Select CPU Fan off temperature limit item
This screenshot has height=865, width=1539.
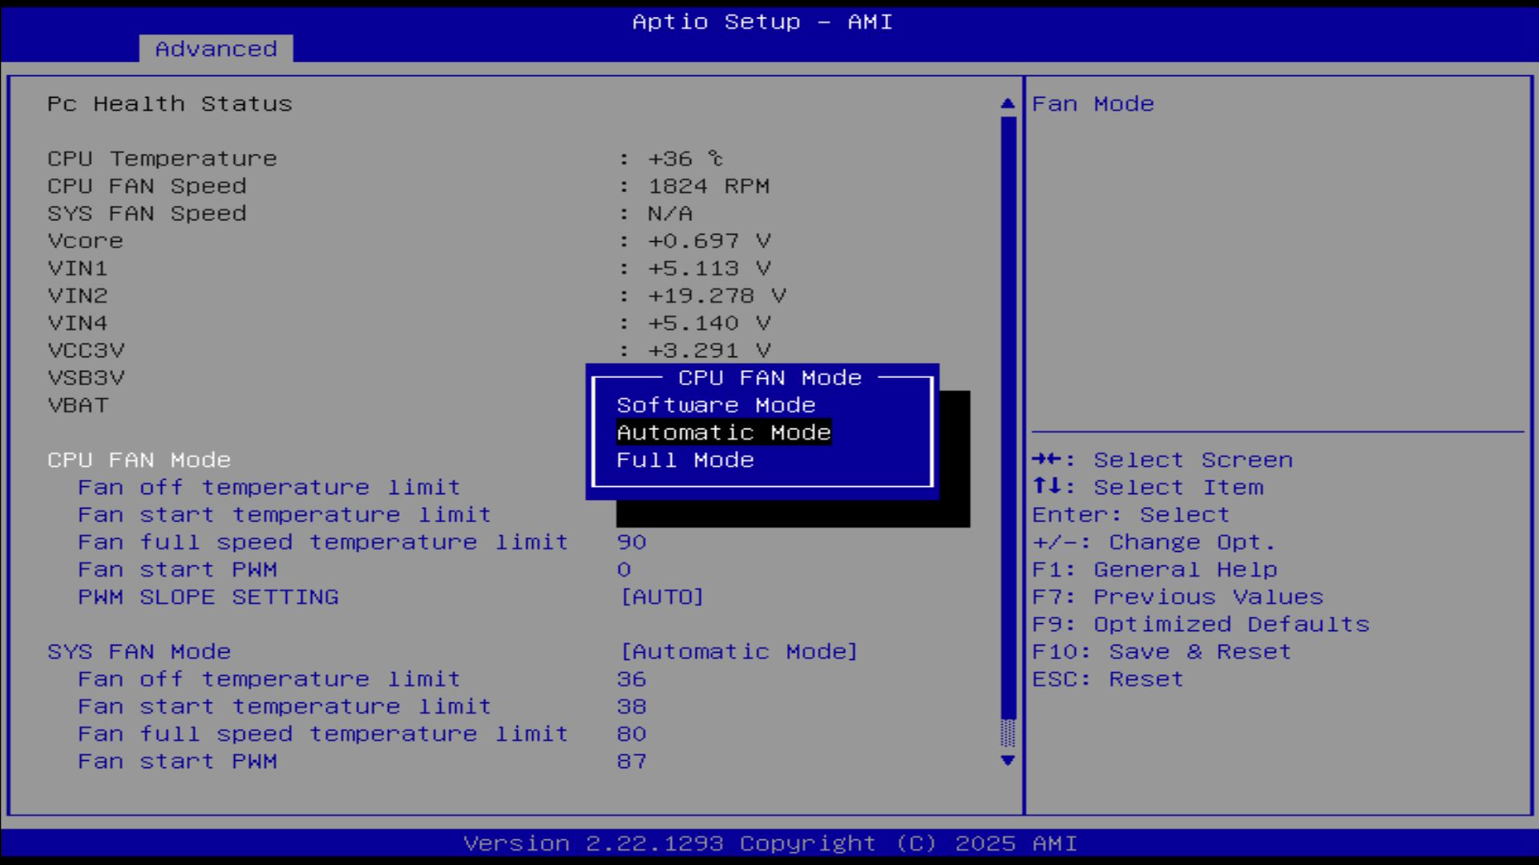[269, 487]
